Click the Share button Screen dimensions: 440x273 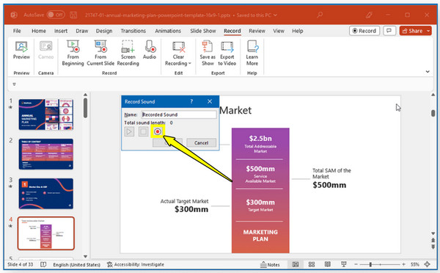tap(412, 31)
